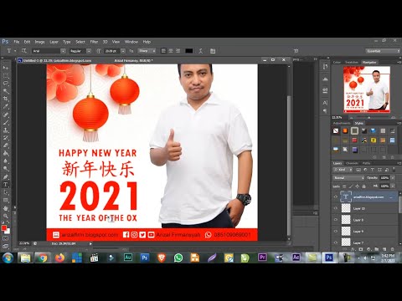402x301 pixels.
Task: Right align the text
Action: [178, 51]
